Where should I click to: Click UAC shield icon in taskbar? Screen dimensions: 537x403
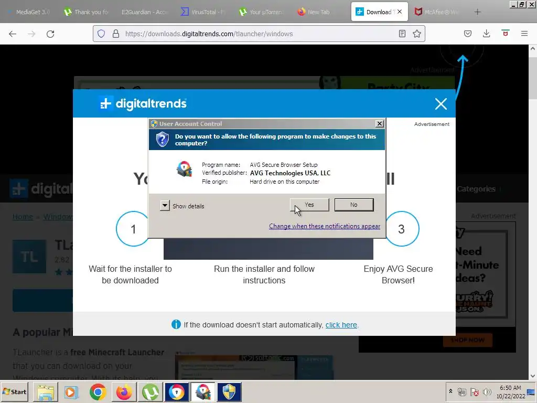click(x=229, y=391)
